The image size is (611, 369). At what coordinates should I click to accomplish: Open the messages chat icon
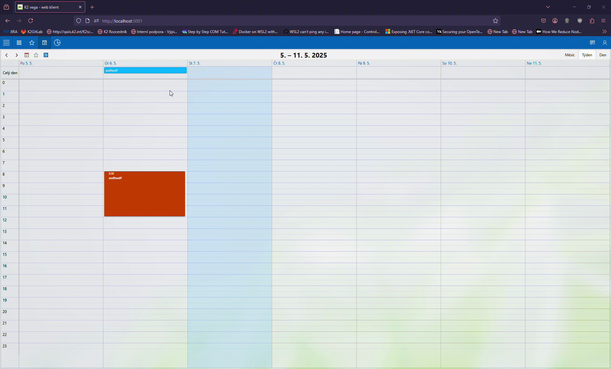(592, 43)
